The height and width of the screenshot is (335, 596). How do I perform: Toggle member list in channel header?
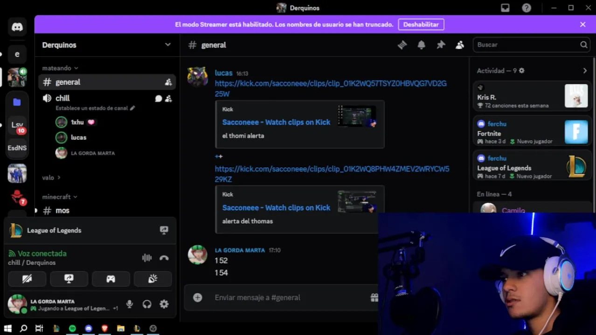[x=460, y=45]
